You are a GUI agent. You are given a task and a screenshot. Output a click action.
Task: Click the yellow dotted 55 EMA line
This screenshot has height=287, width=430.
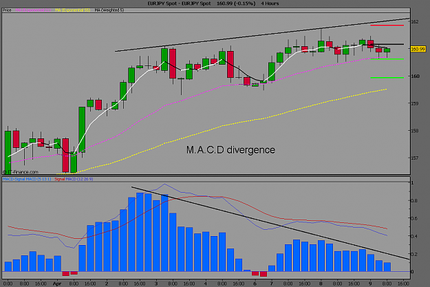point(222,126)
